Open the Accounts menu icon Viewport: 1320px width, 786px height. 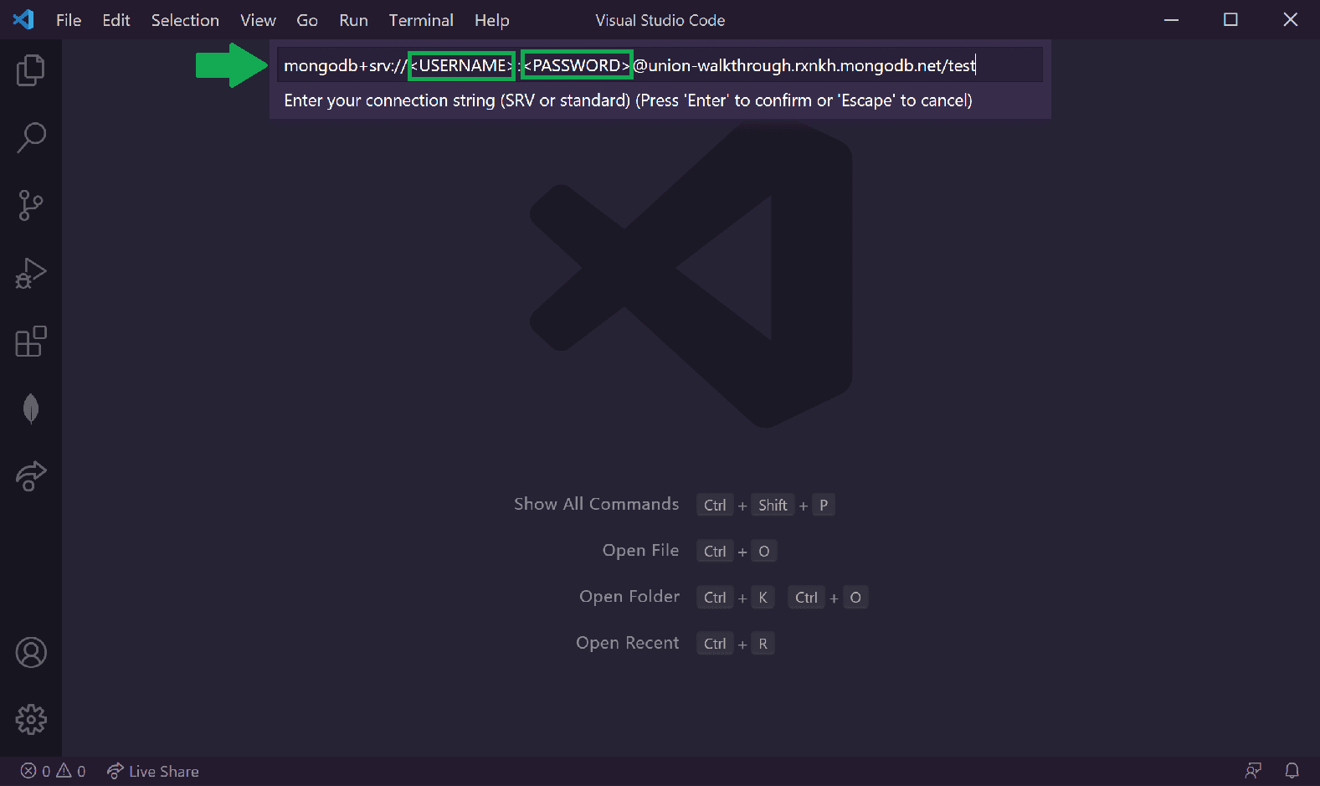tap(31, 653)
